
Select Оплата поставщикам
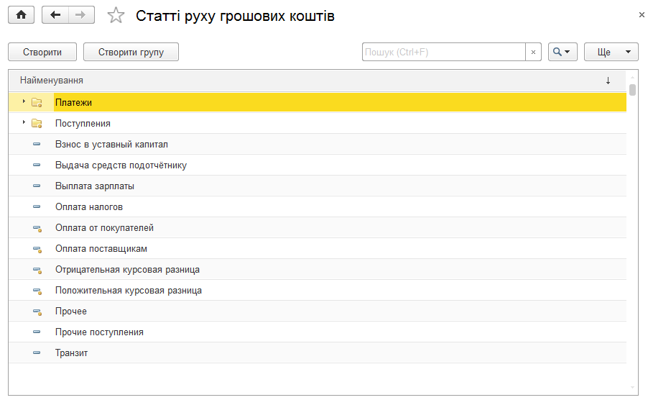318,249
